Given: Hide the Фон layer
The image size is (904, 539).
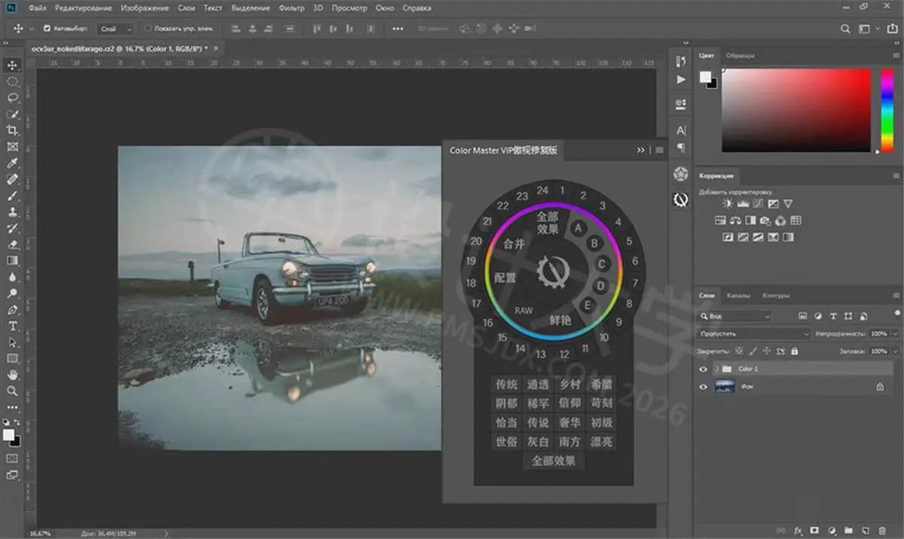Looking at the screenshot, I should pos(703,386).
